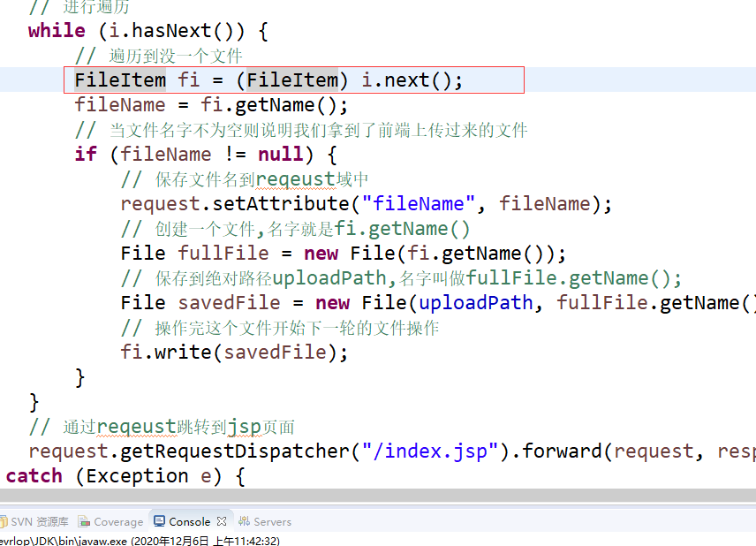Close the Console tab via its X icon
Viewport: 756px width, 546px height.
point(222,521)
